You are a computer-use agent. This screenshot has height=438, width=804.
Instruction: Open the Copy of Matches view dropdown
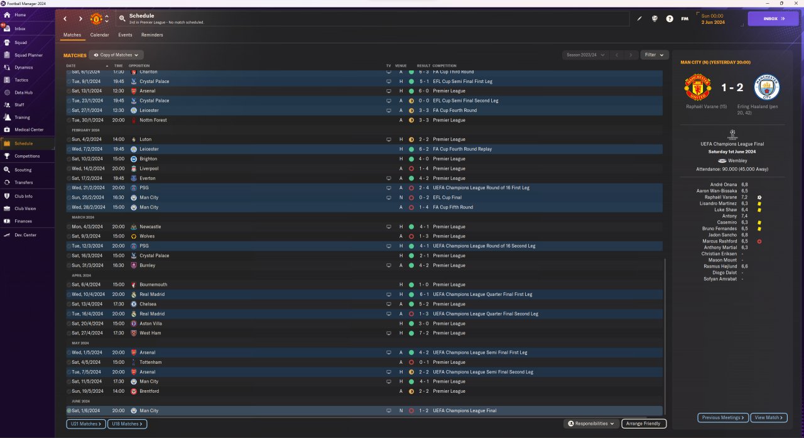pos(116,55)
